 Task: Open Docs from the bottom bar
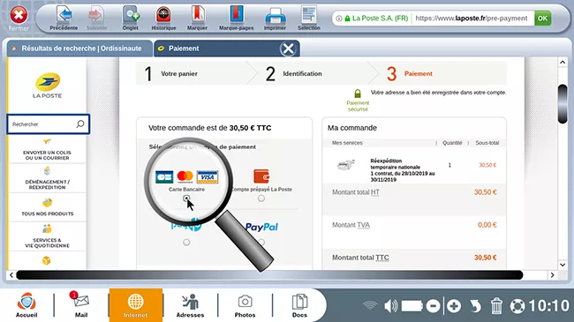pos(299,305)
